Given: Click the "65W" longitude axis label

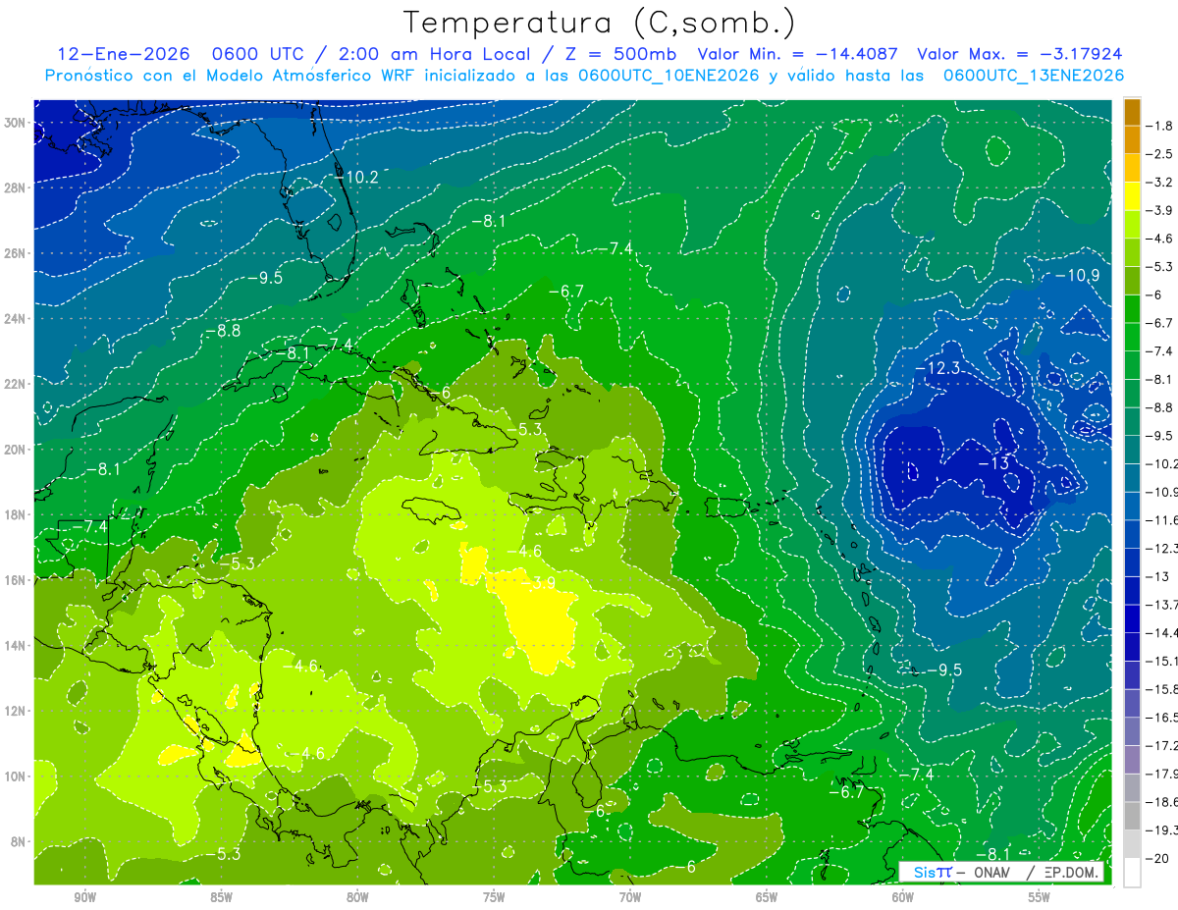Looking at the screenshot, I should [767, 898].
